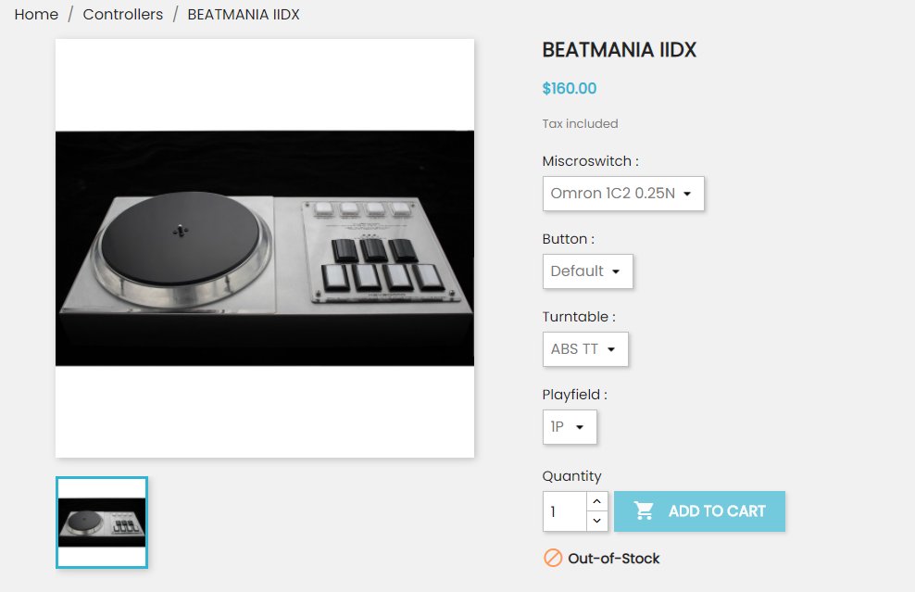The width and height of the screenshot is (915, 592).
Task: Open the Controllers breadcrumb category
Action: [x=122, y=14]
